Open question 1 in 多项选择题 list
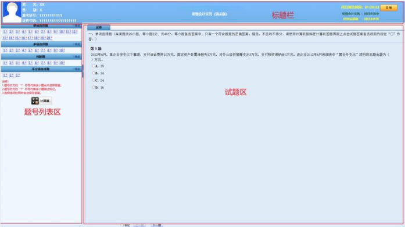Viewport: 405px width, 227px height. [5, 51]
